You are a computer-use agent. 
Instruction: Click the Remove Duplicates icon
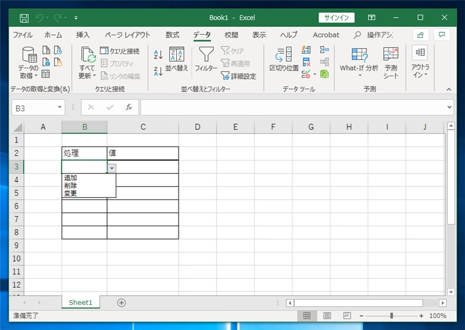306,62
